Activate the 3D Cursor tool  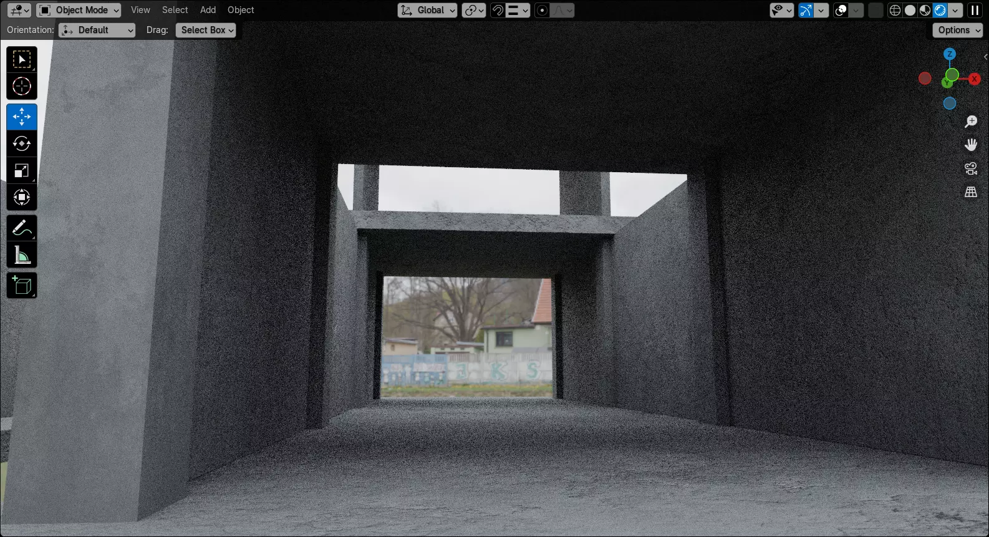point(22,86)
